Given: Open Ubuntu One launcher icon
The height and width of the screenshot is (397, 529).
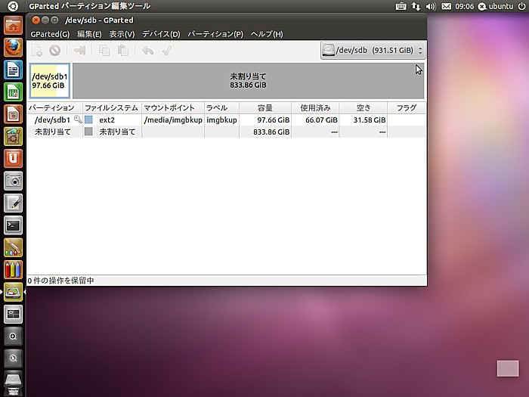Looking at the screenshot, I should (x=13, y=159).
